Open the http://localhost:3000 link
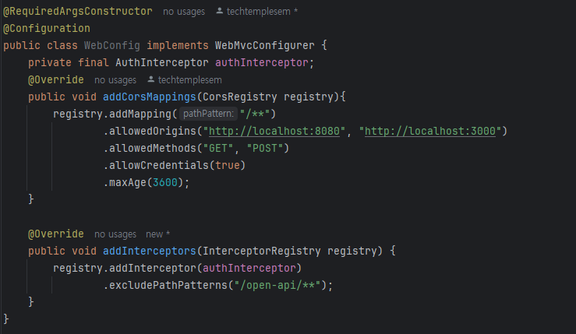The image size is (576, 334). pyautogui.click(x=429, y=131)
